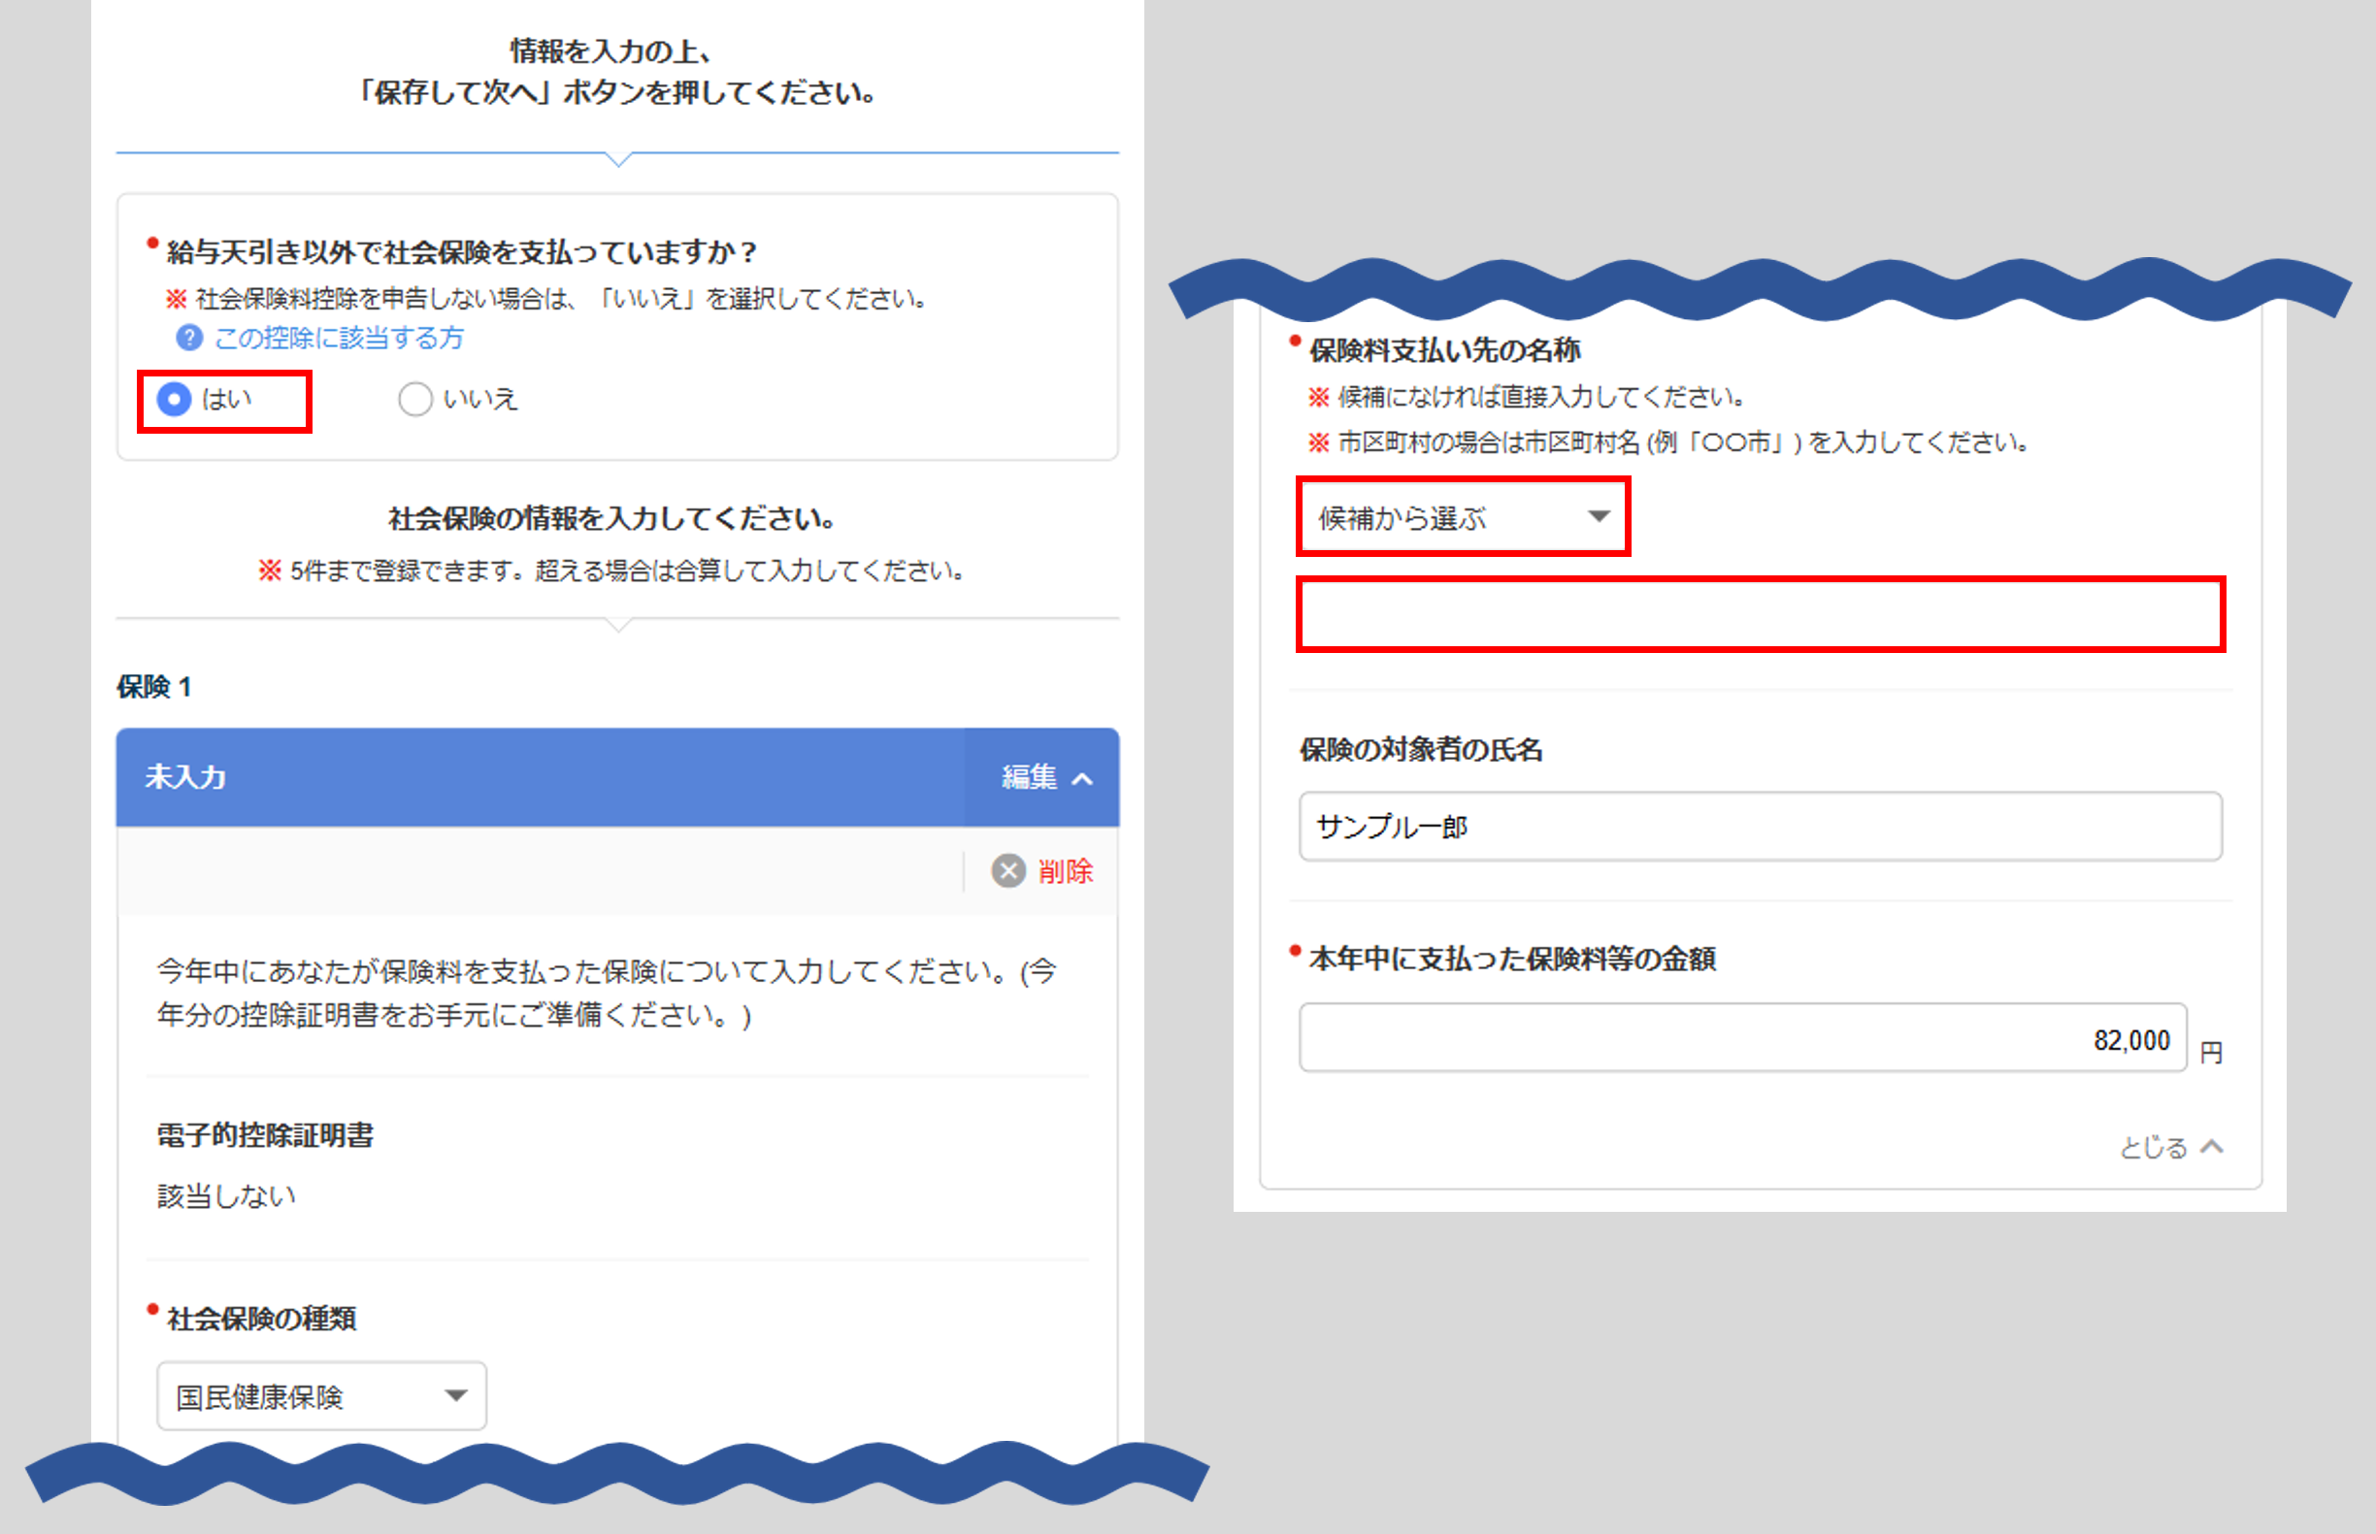The height and width of the screenshot is (1534, 2376).
Task: Click the 電子的控除証明書 該当しない value
Action: (226, 1195)
